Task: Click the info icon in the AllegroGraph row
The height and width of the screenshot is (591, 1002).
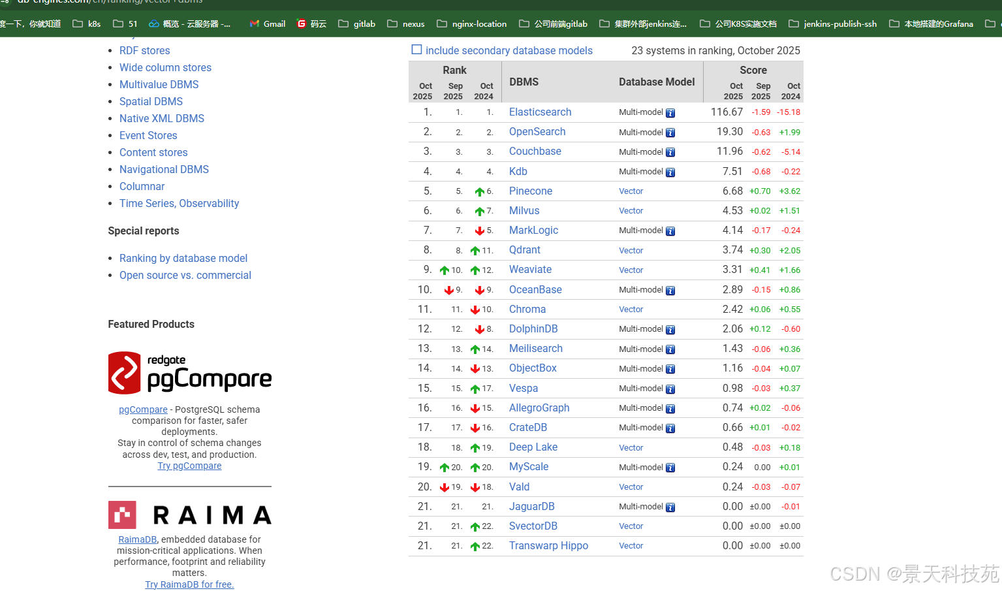Action: click(x=670, y=409)
